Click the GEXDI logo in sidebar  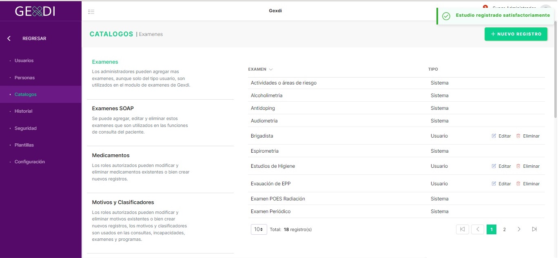[x=35, y=11]
